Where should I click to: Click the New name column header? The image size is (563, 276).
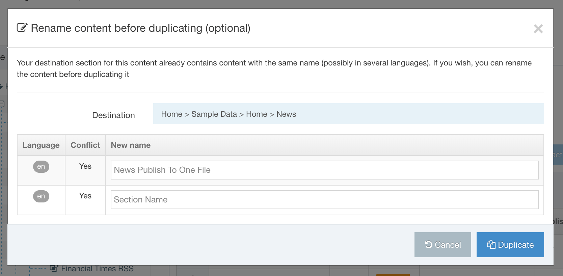click(x=131, y=145)
